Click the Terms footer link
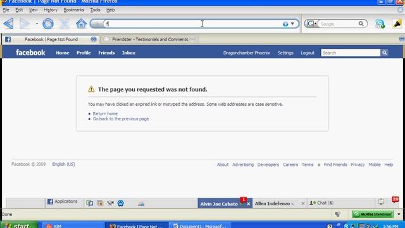This screenshot has height=228, width=405. click(x=308, y=165)
